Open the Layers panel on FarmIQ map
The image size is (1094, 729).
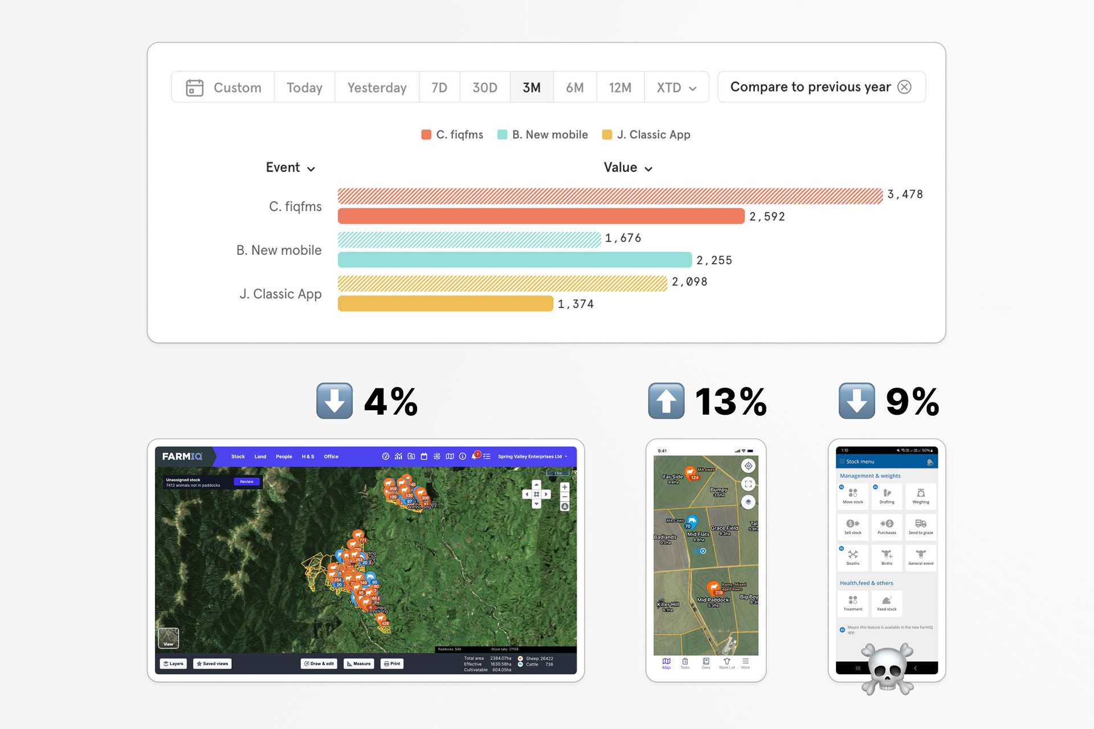tap(173, 664)
